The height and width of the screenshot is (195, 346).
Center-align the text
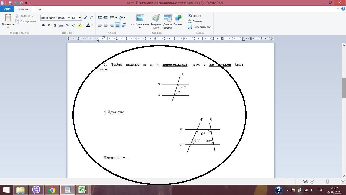point(106,25)
